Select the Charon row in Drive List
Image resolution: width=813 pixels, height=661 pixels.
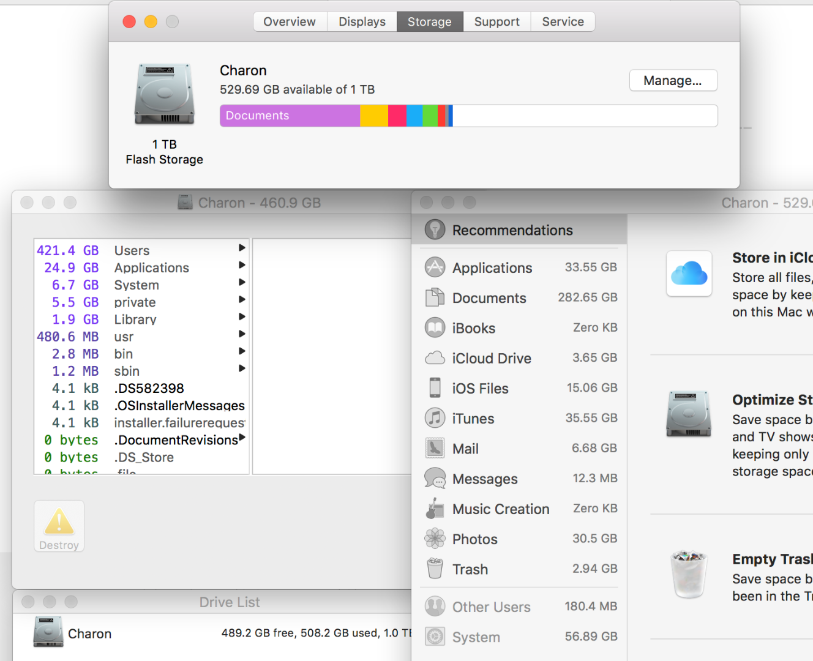(x=212, y=633)
